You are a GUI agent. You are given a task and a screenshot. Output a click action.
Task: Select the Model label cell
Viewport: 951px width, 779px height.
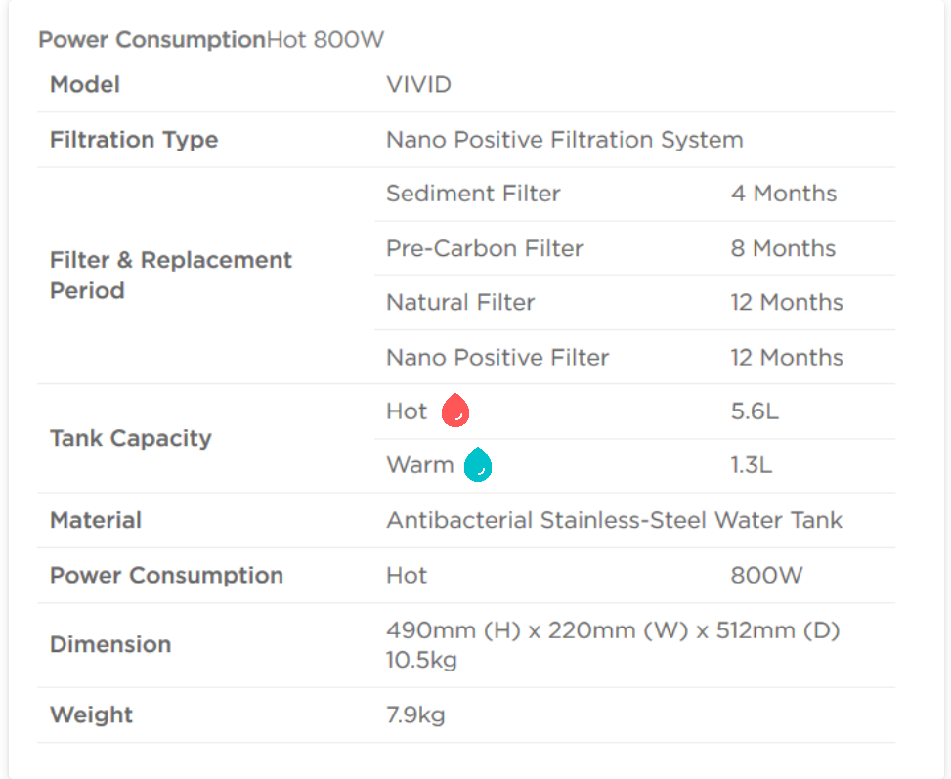coord(85,84)
